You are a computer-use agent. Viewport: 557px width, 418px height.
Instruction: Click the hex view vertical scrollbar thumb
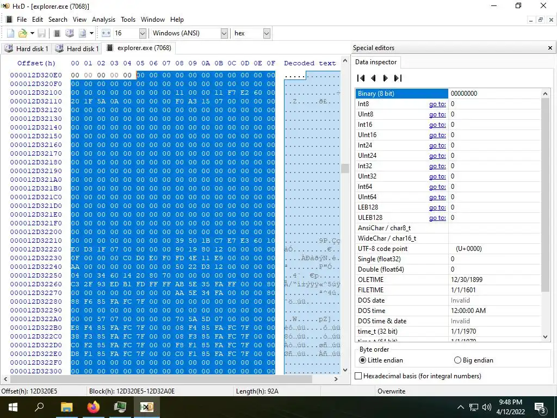click(345, 168)
